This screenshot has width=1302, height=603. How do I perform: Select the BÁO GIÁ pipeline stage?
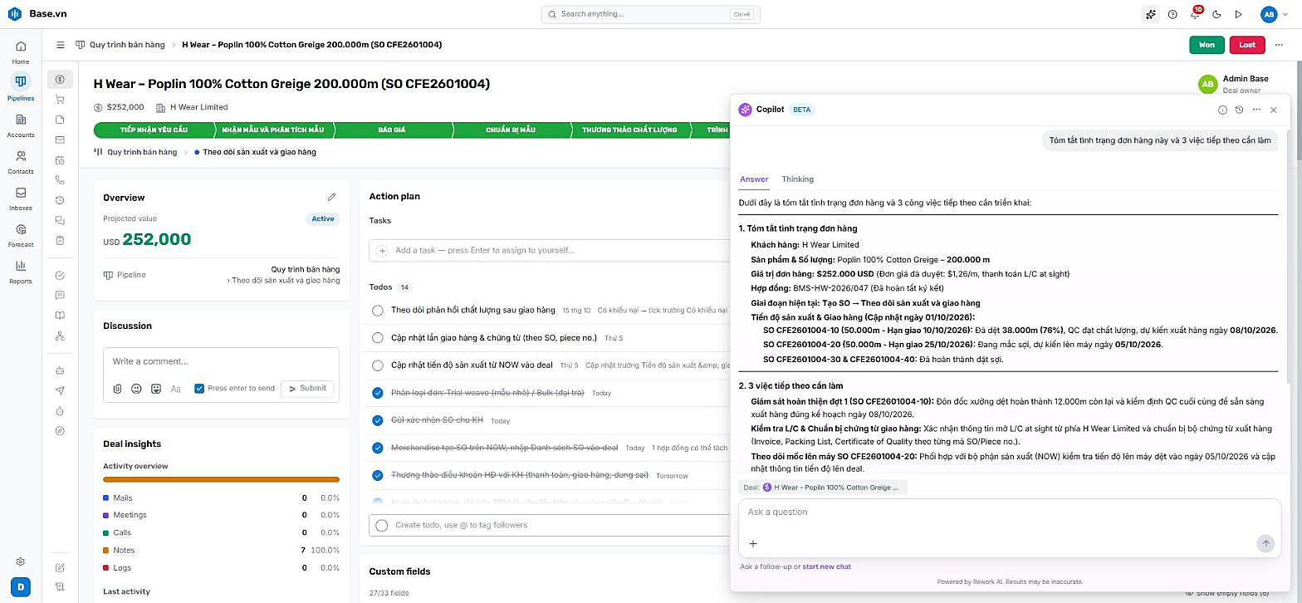pos(392,130)
